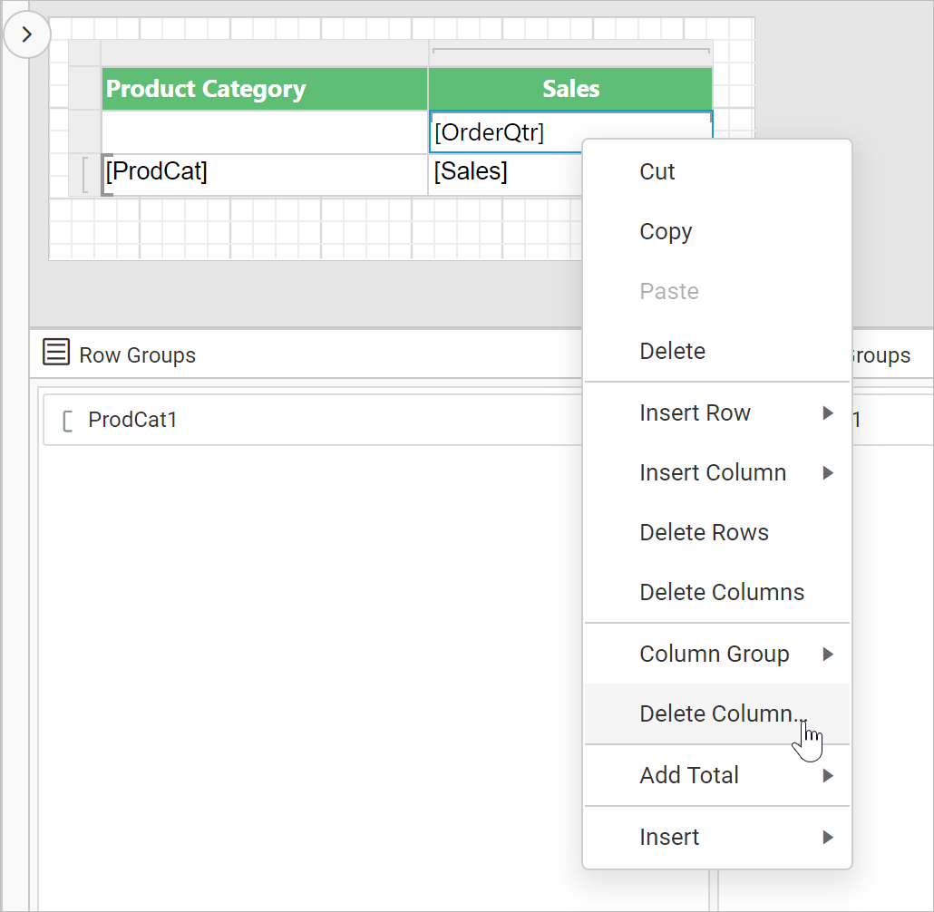Open the Insert Row submenu
Image resolution: width=934 pixels, height=912 pixels.
click(x=696, y=412)
